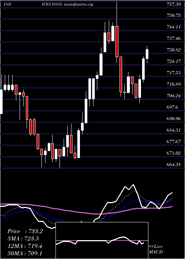Click the 710.89 price axis label
Screen dimensions: 185x259
coord(174,84)
